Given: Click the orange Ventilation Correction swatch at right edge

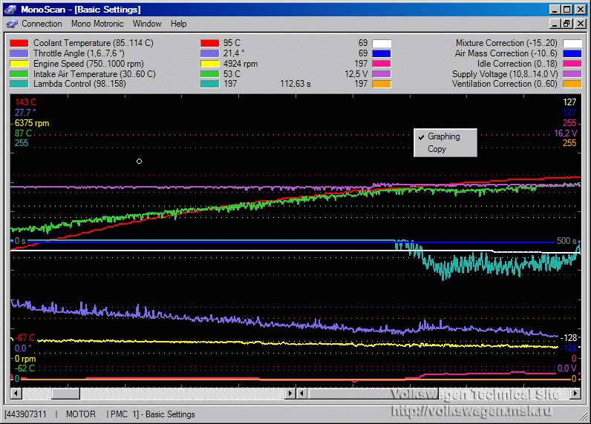Looking at the screenshot, I should [572, 84].
